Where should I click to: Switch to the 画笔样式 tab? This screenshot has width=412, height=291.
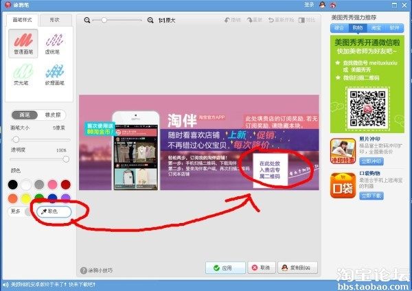[x=22, y=20]
